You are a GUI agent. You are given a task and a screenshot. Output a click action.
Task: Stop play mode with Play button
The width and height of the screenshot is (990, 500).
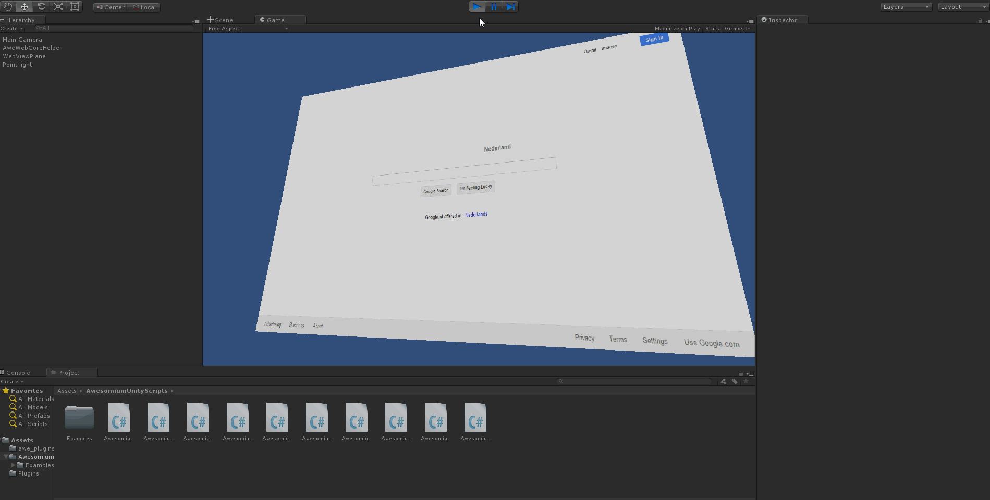tap(476, 7)
